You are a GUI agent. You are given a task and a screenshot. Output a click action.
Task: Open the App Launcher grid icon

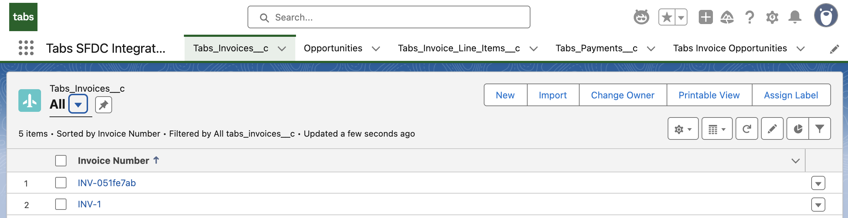click(26, 48)
